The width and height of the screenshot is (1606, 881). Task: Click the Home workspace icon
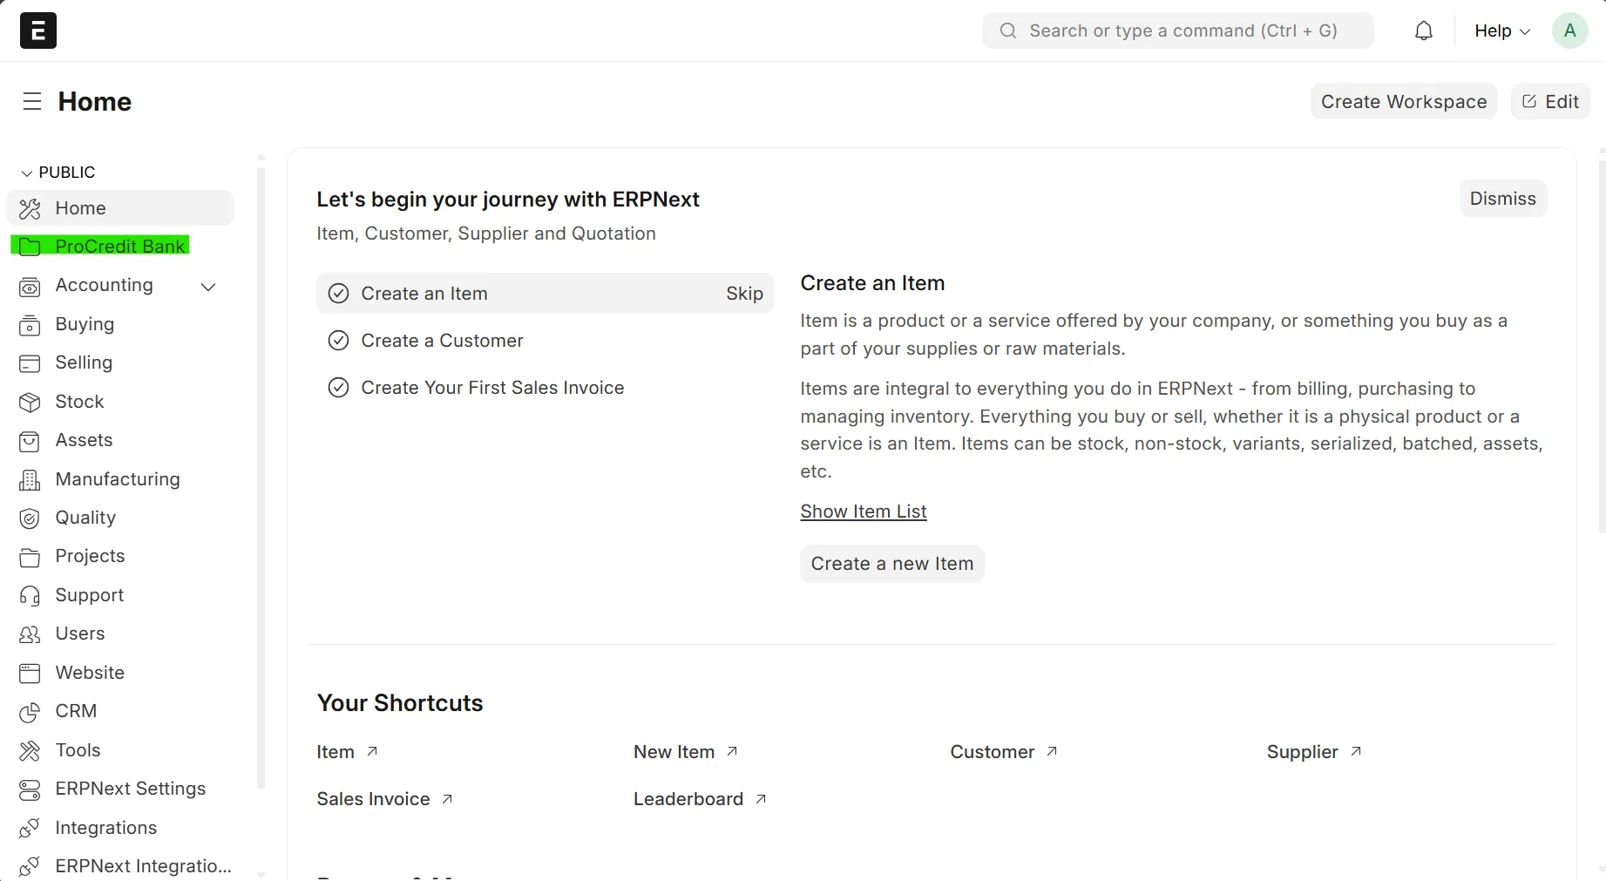pos(30,208)
